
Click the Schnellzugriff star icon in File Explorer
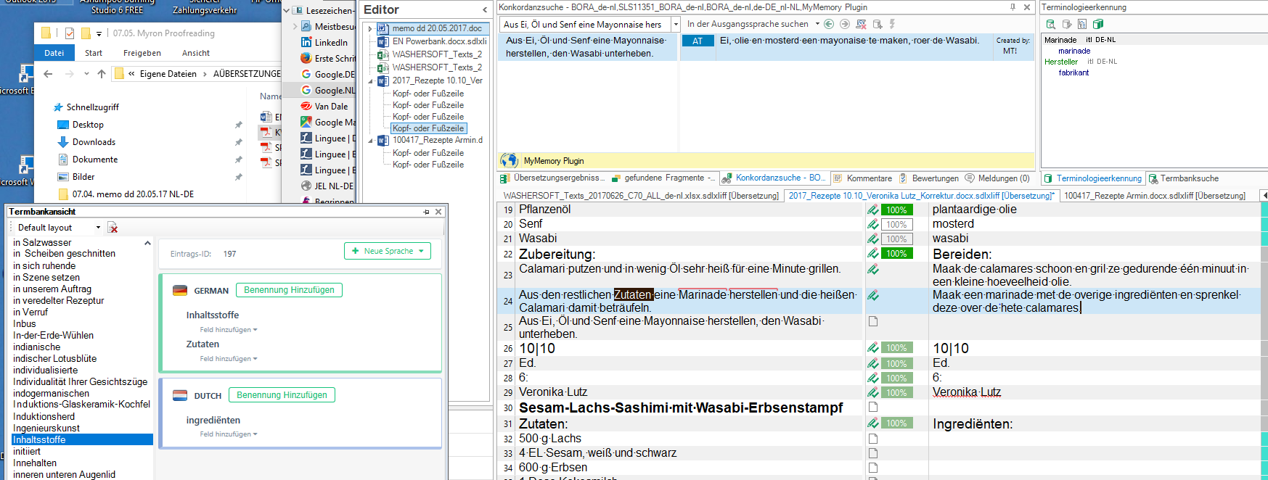point(59,107)
